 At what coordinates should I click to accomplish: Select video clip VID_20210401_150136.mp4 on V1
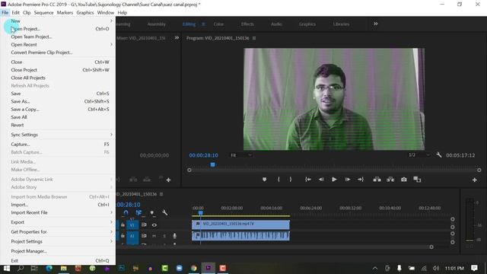click(x=240, y=225)
